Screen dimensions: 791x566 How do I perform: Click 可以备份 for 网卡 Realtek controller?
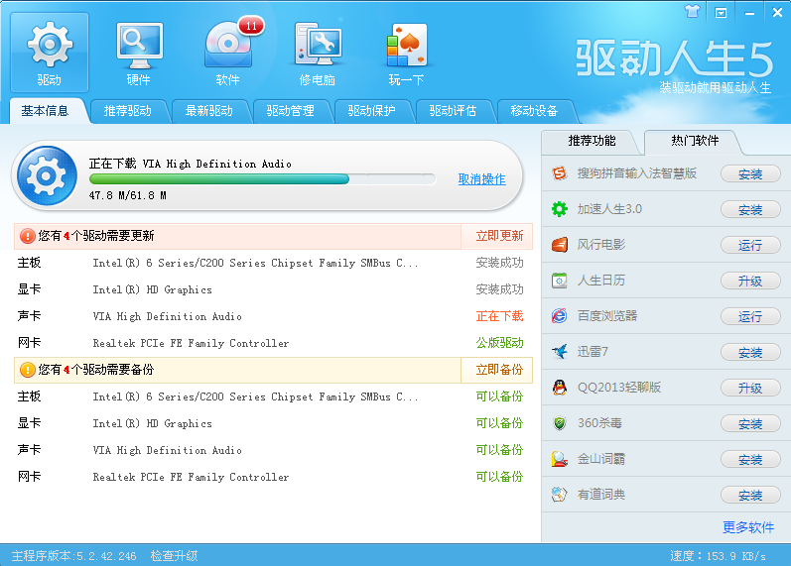coord(499,477)
